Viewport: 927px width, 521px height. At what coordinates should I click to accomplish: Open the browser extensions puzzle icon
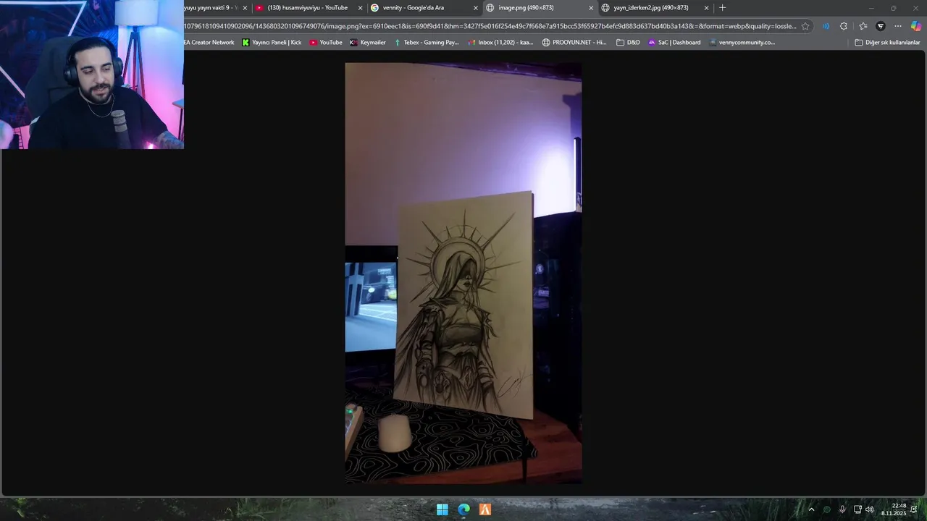844,26
